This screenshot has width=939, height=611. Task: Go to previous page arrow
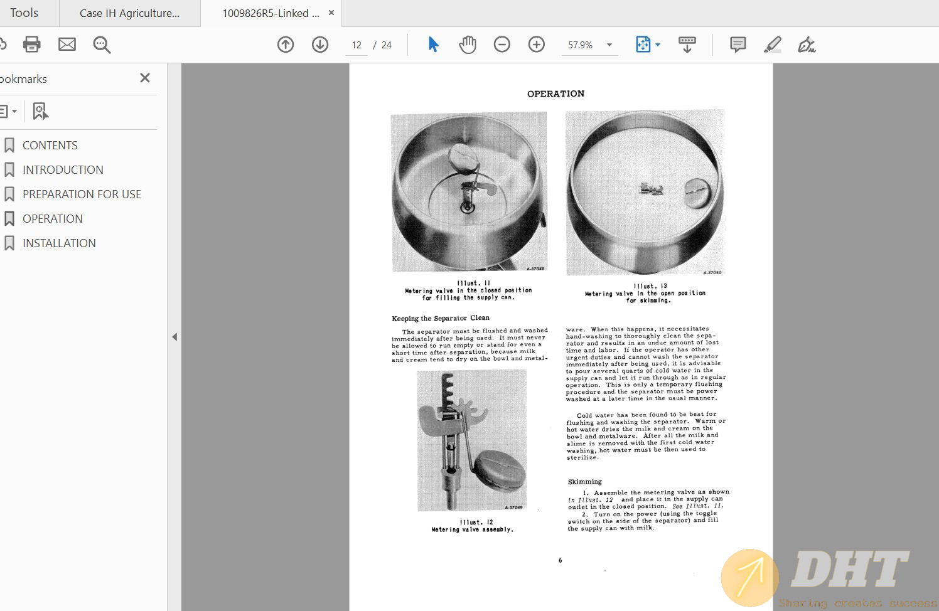coord(286,45)
